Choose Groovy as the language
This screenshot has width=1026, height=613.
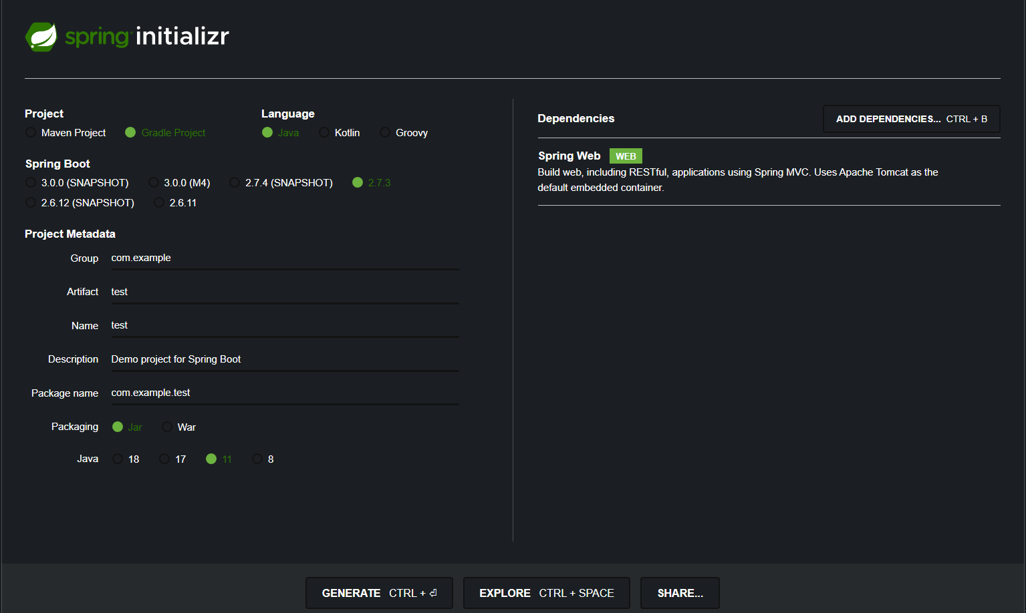(385, 132)
